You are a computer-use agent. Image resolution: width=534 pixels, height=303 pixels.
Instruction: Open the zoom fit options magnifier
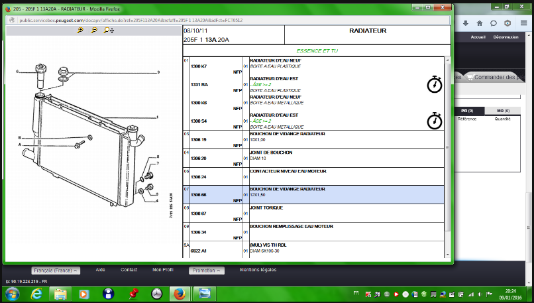coord(109,30)
